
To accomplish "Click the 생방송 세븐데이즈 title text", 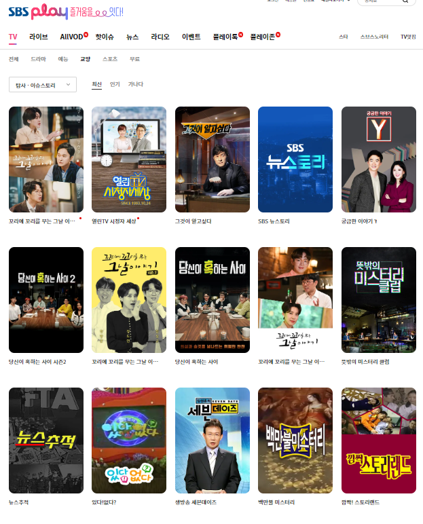I will (196, 502).
